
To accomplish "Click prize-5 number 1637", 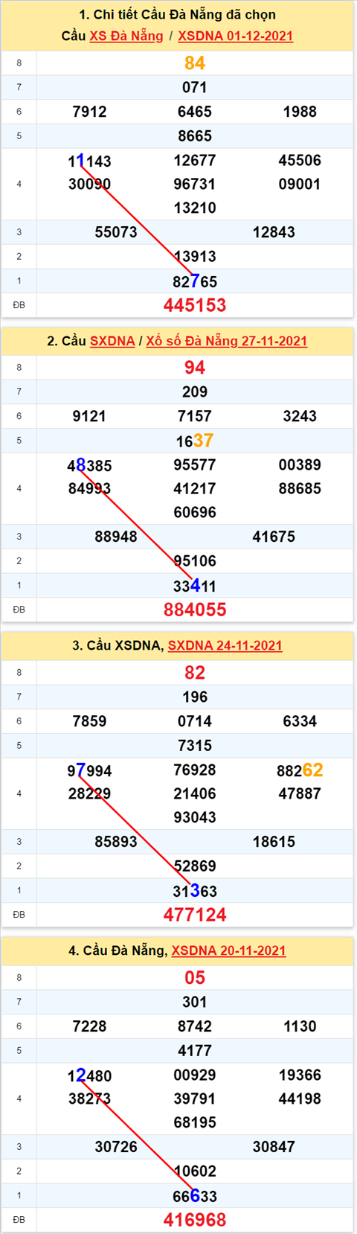I will (x=195, y=441).
